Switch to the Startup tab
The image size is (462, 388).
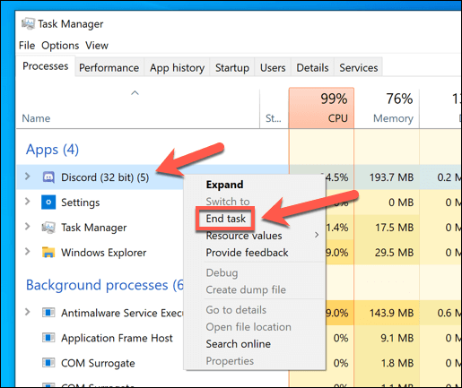click(x=232, y=68)
